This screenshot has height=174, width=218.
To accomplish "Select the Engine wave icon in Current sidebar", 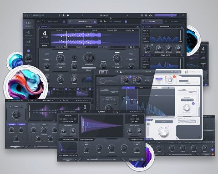I will (28, 23).
